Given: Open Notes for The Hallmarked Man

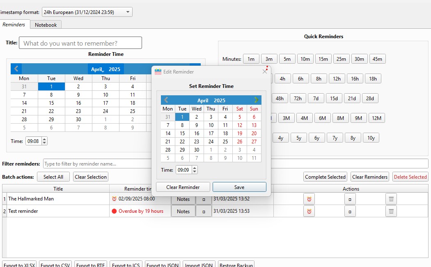Looking at the screenshot, I should pyautogui.click(x=183, y=199).
